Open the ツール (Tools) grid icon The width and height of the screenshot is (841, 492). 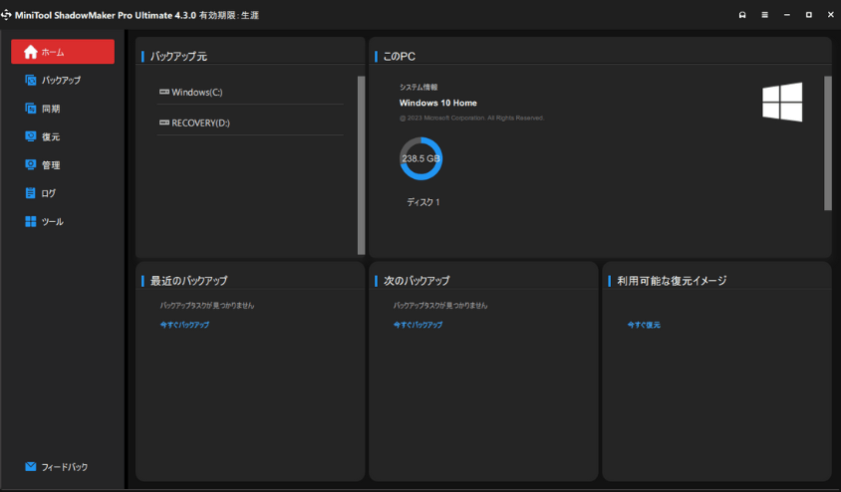[31, 221]
